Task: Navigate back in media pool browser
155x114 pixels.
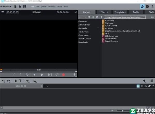Action: pyautogui.click(x=80, y=17)
